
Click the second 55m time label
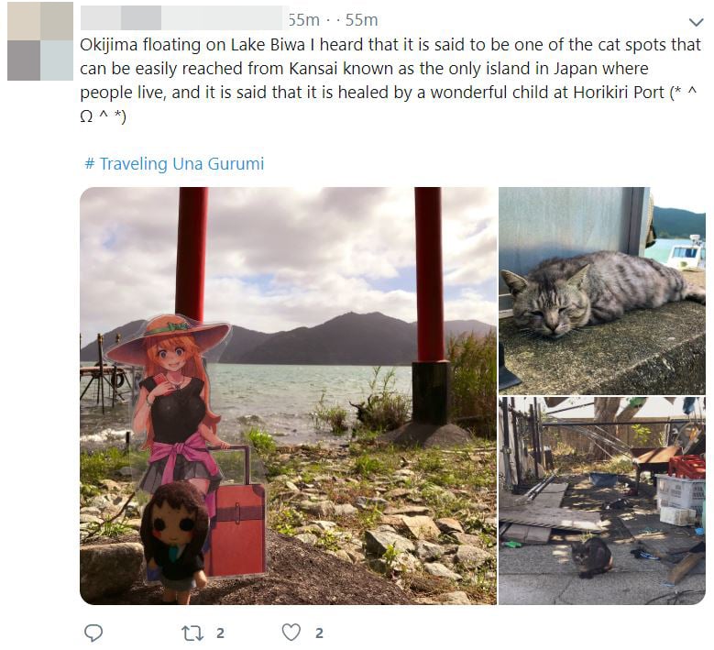(x=361, y=20)
